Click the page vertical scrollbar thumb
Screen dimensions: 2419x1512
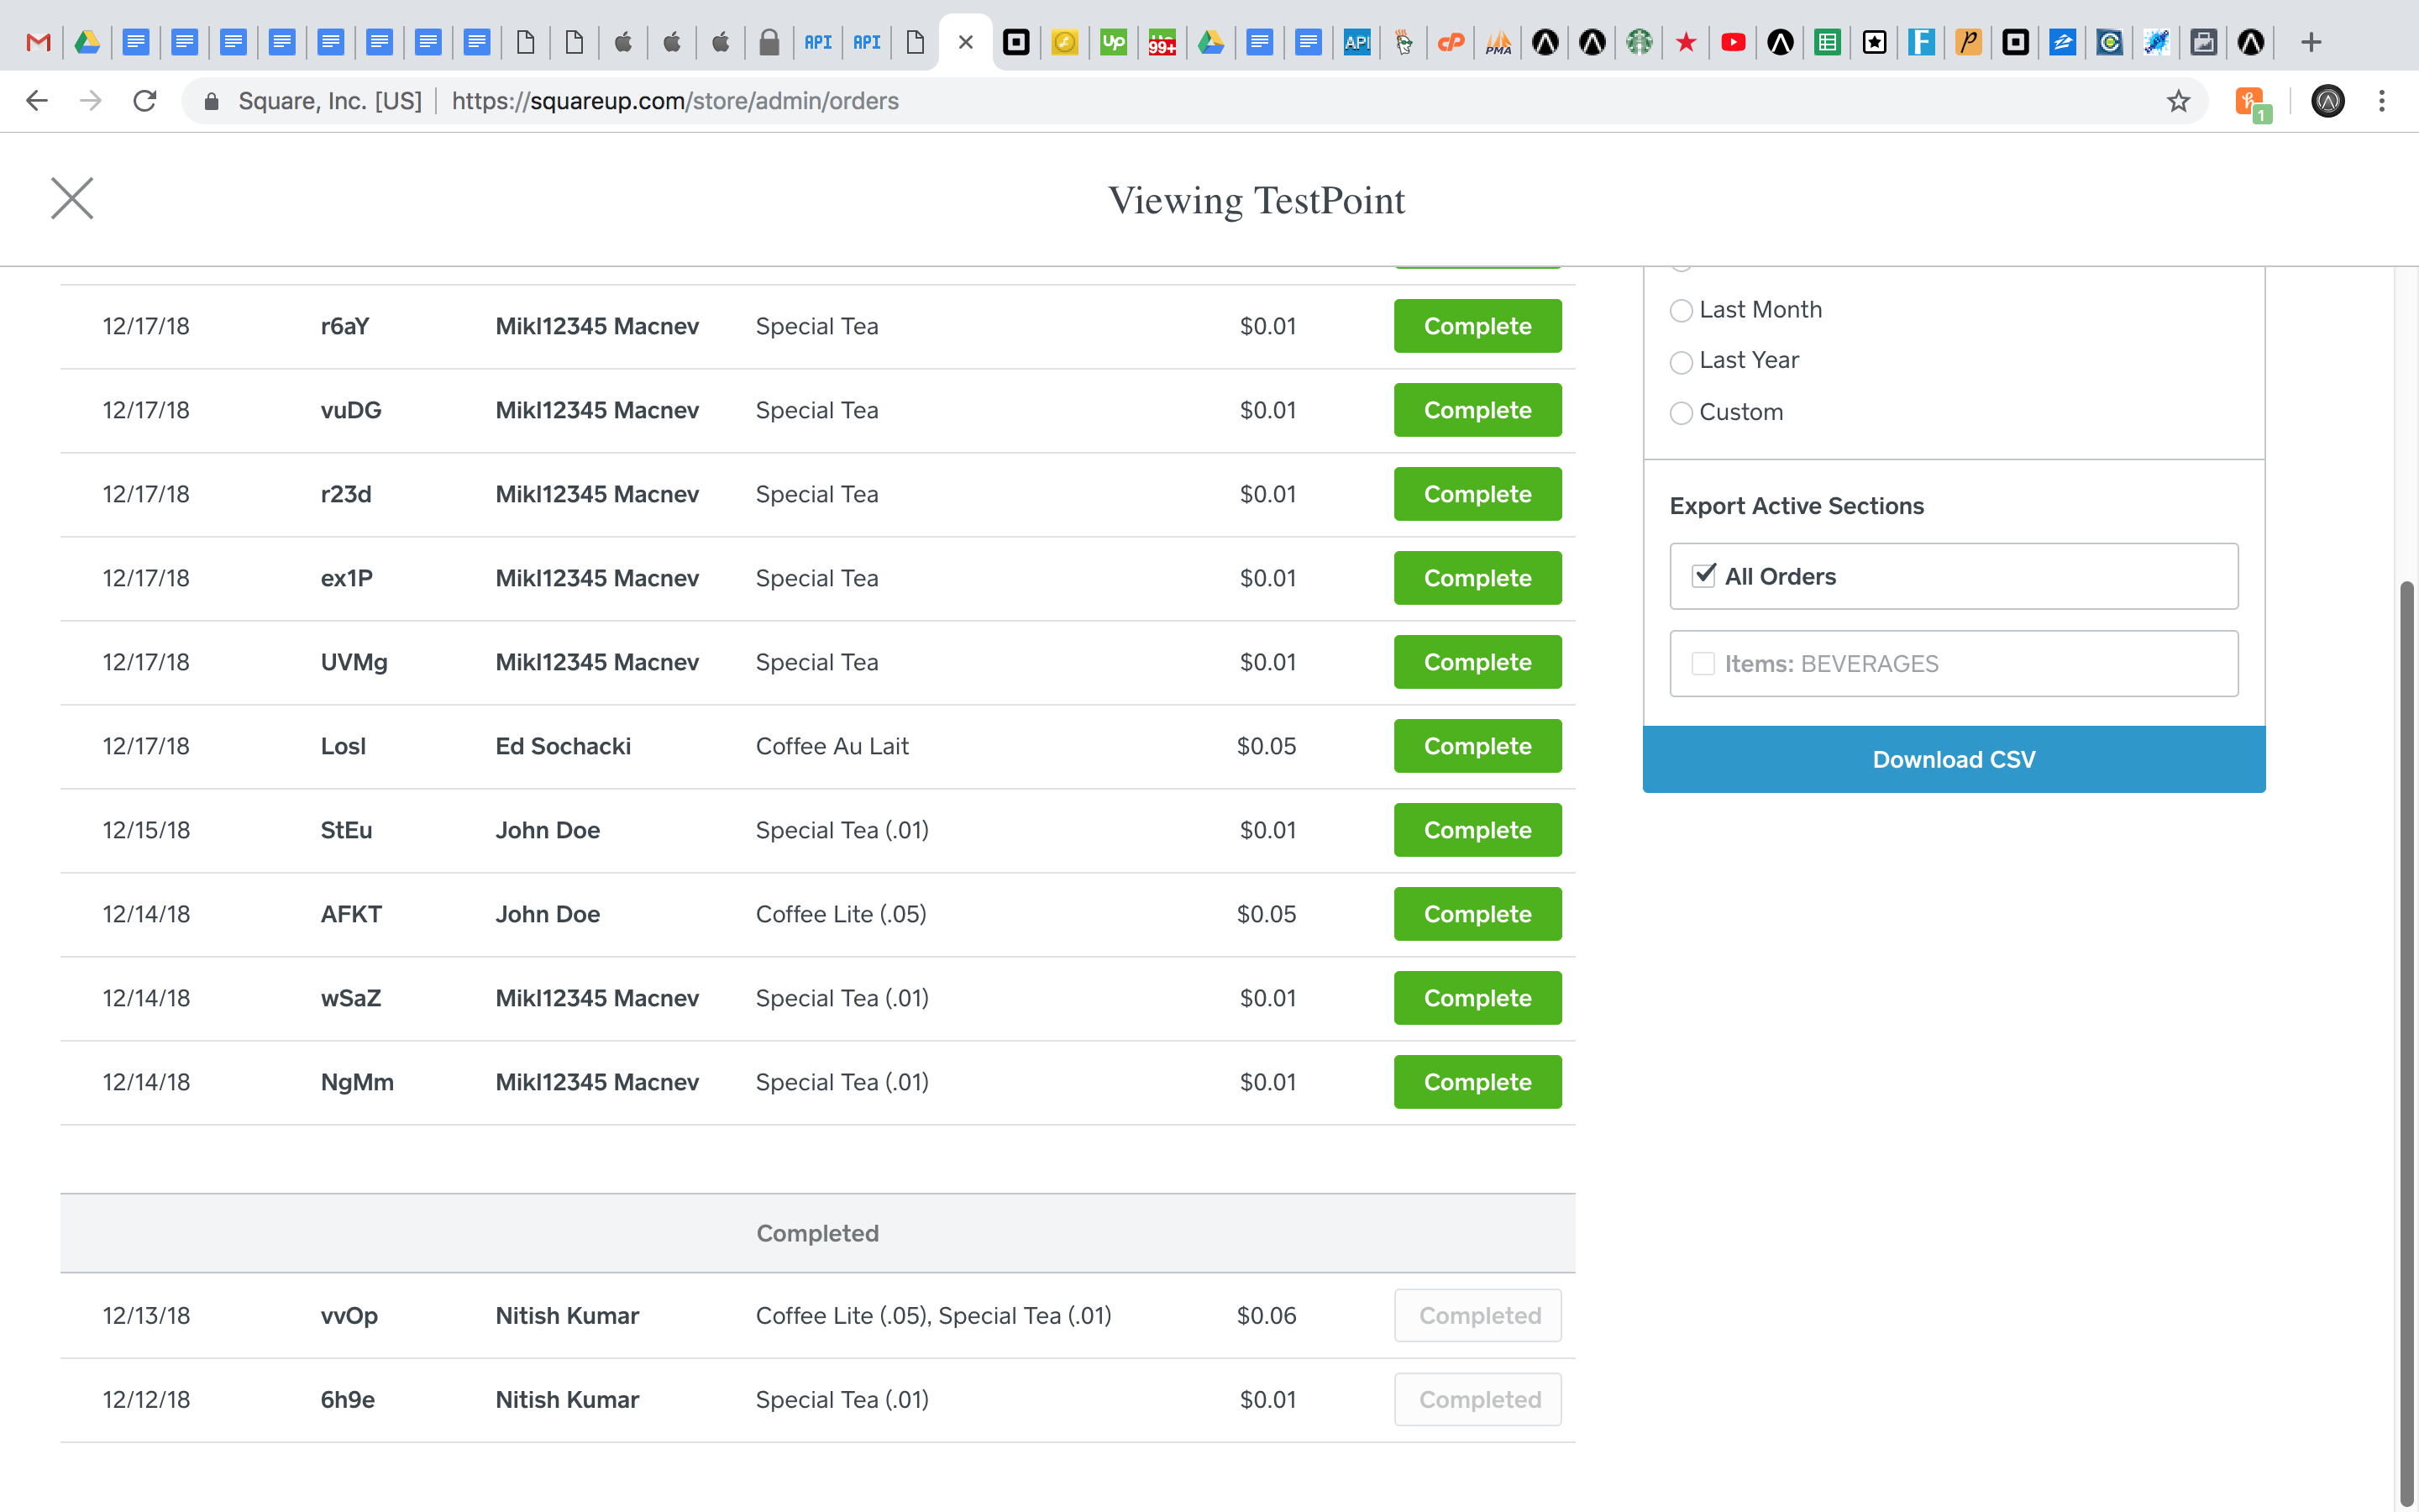click(x=2408, y=1040)
